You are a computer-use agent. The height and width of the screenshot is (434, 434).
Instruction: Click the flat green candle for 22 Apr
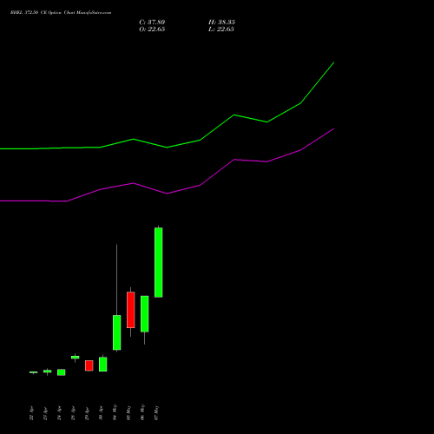[x=34, y=372]
